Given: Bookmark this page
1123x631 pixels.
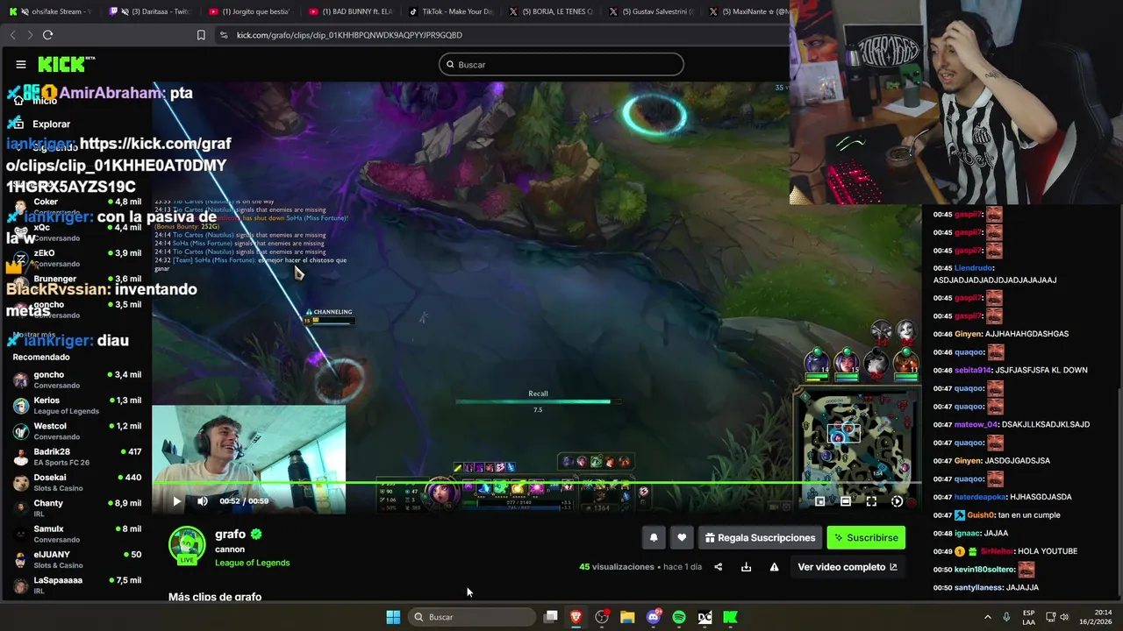Looking at the screenshot, I should click(201, 35).
